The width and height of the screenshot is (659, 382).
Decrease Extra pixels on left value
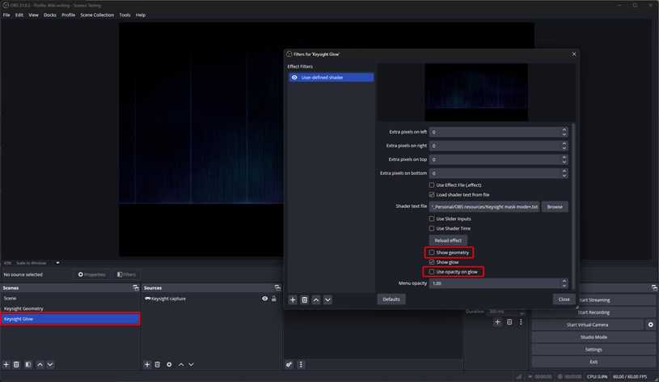564,134
